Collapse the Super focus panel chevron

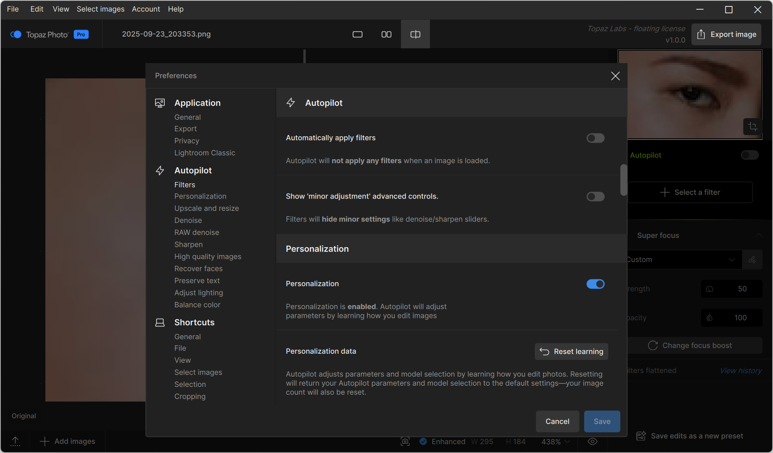pyautogui.click(x=759, y=236)
